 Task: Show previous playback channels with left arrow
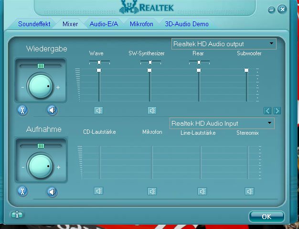pos(267,110)
